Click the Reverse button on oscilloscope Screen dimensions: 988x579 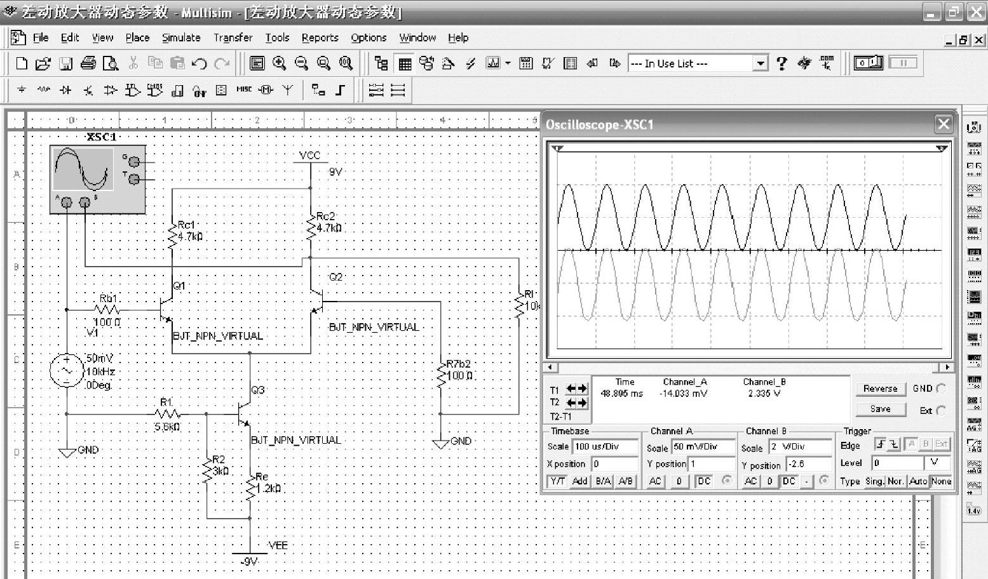(x=880, y=389)
